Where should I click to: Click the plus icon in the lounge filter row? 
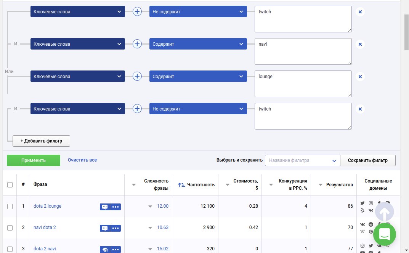[137, 76]
